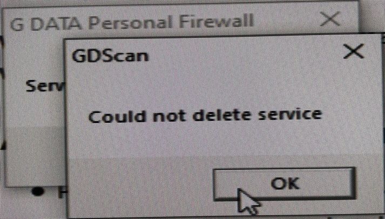Image resolution: width=385 pixels, height=219 pixels.
Task: Close the GDScan error dialog
Action: click(353, 51)
